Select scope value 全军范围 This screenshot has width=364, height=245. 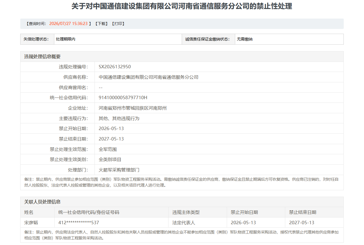point(108,149)
